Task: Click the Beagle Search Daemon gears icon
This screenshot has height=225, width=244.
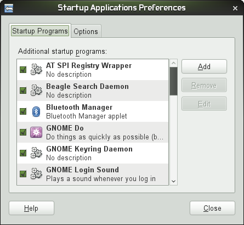Action: pos(36,91)
